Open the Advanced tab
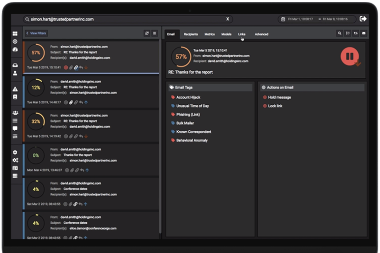The height and width of the screenshot is (253, 380). (261, 34)
